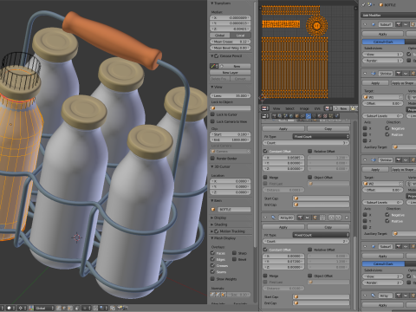Screen dimensions: 416x312
Task: Move lower Array modifier up in stack
Action: (331, 218)
